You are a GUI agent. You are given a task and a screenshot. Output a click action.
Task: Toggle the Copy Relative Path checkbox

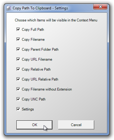click(x=18, y=69)
